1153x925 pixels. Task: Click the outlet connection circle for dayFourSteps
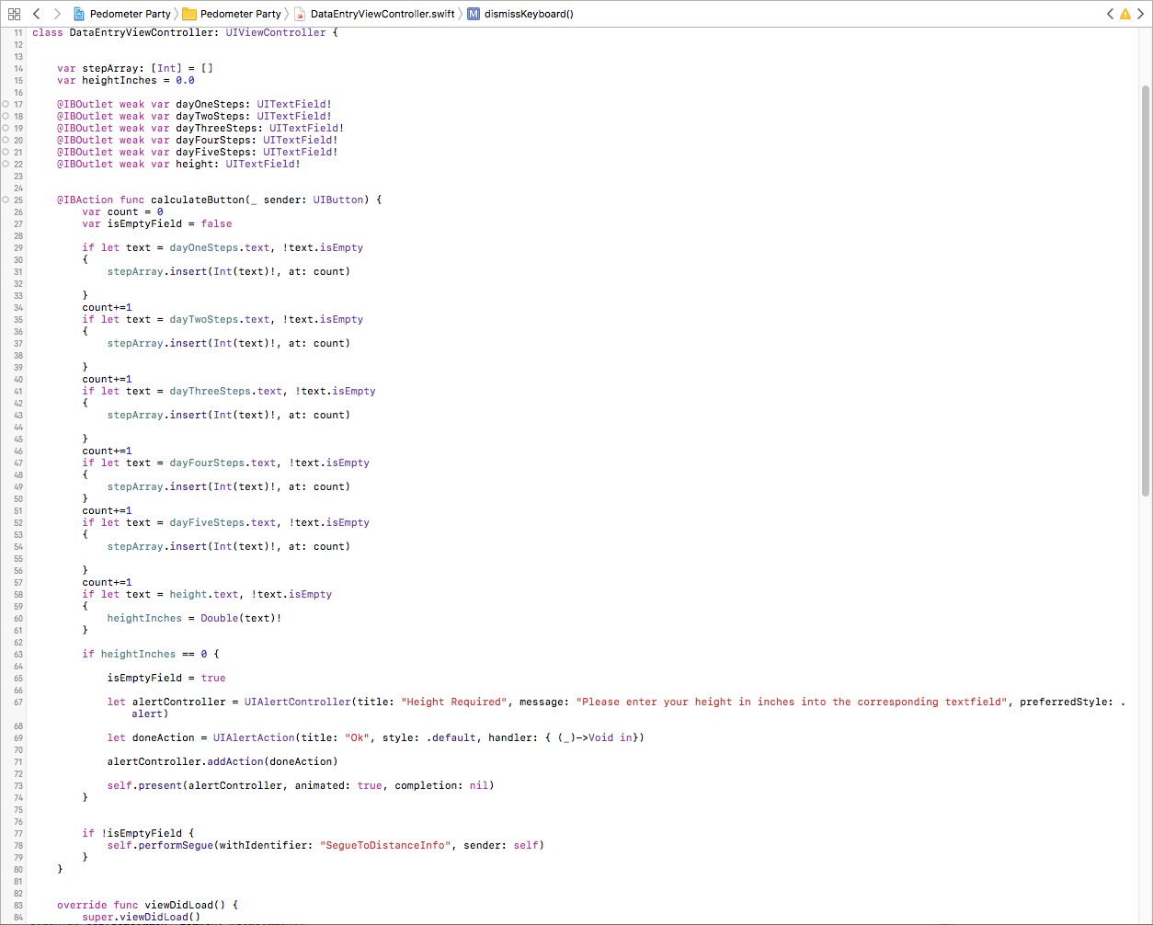[6, 140]
